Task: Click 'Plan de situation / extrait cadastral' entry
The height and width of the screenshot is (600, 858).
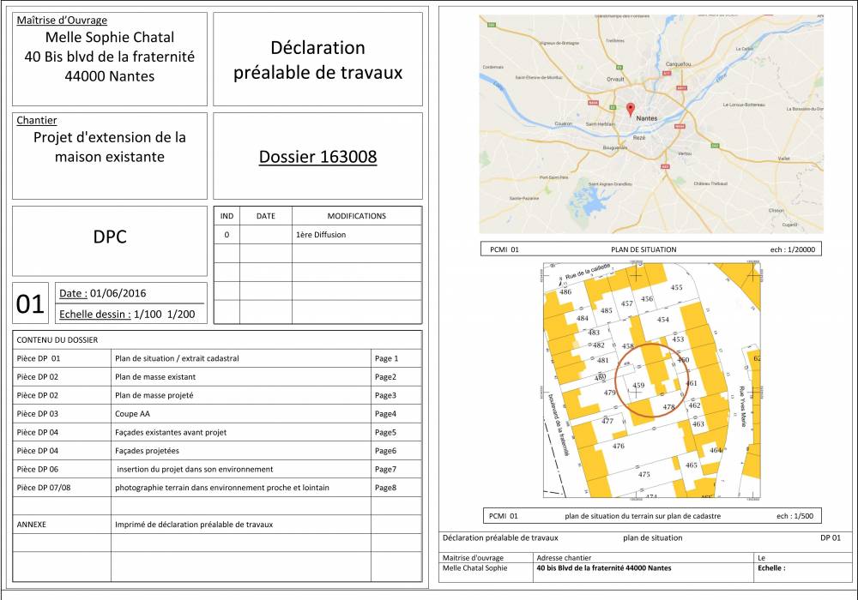Action: [x=177, y=358]
